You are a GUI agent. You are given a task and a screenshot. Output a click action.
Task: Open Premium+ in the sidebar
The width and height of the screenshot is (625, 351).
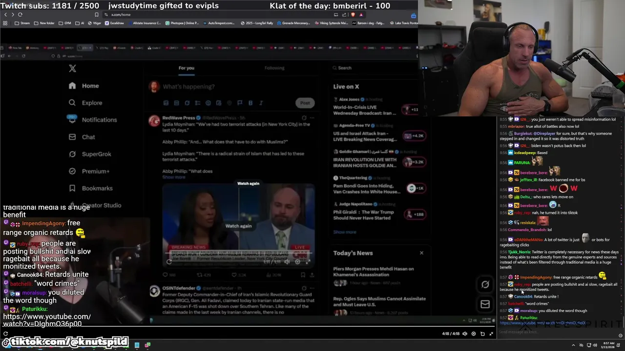[x=89, y=171]
